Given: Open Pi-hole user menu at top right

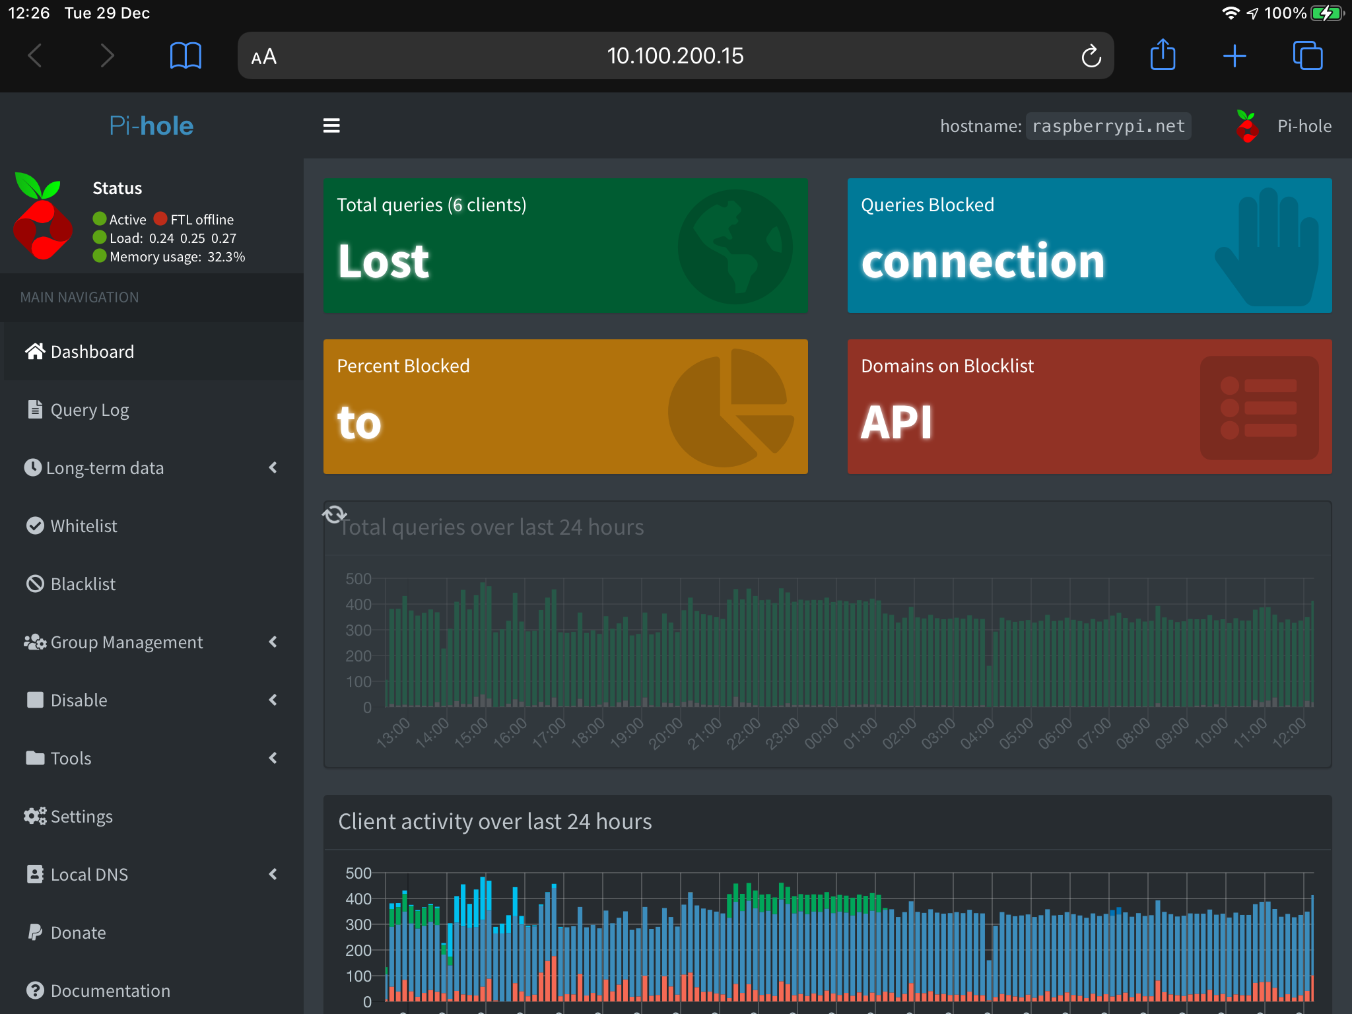Looking at the screenshot, I should click(x=1284, y=126).
